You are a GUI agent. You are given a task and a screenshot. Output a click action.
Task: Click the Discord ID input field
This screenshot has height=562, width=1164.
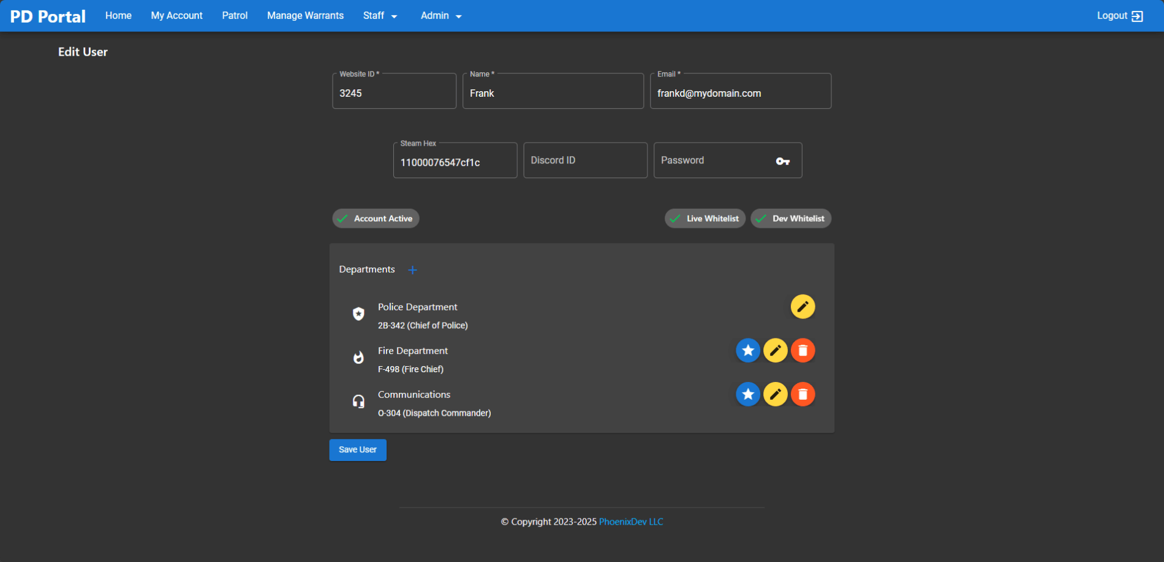[584, 160]
